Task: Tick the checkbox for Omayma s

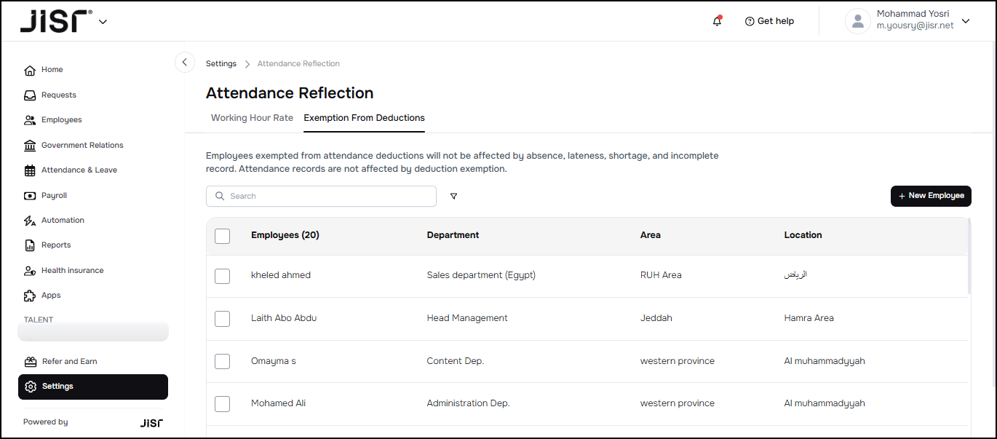Action: (223, 362)
